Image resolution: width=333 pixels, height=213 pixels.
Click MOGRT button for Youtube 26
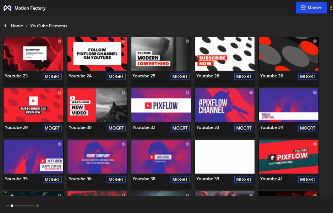[x=244, y=76]
